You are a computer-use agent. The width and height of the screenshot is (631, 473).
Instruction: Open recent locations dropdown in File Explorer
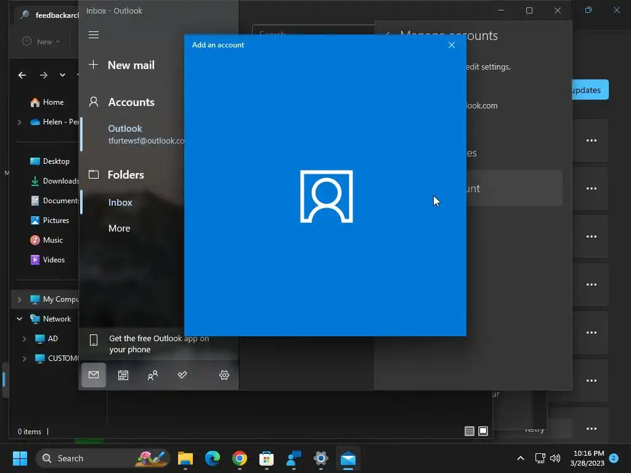point(62,75)
